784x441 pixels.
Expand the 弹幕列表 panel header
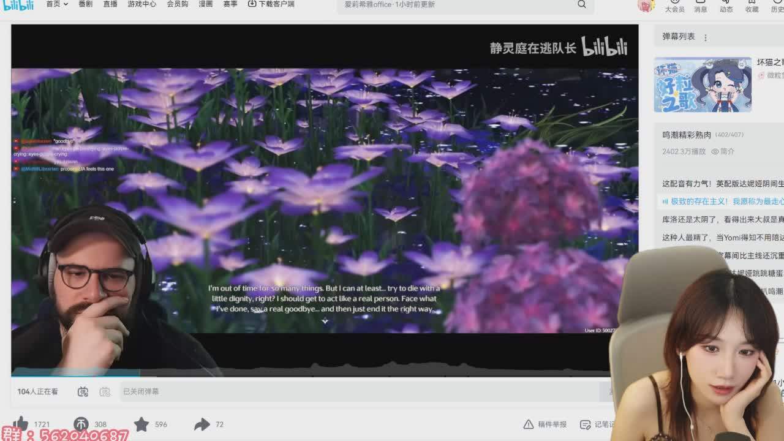pos(719,37)
